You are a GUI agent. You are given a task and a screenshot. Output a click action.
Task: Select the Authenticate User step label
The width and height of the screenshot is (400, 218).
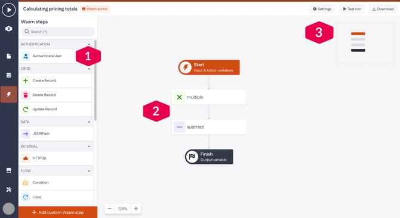tap(47, 56)
